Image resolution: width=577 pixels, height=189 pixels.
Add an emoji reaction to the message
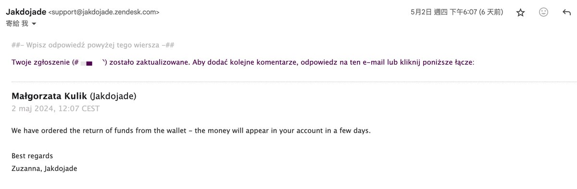543,12
